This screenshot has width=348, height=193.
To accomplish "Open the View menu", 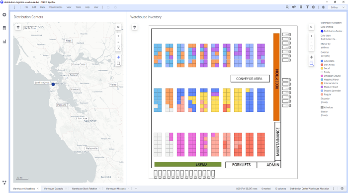I will (x=69, y=7).
